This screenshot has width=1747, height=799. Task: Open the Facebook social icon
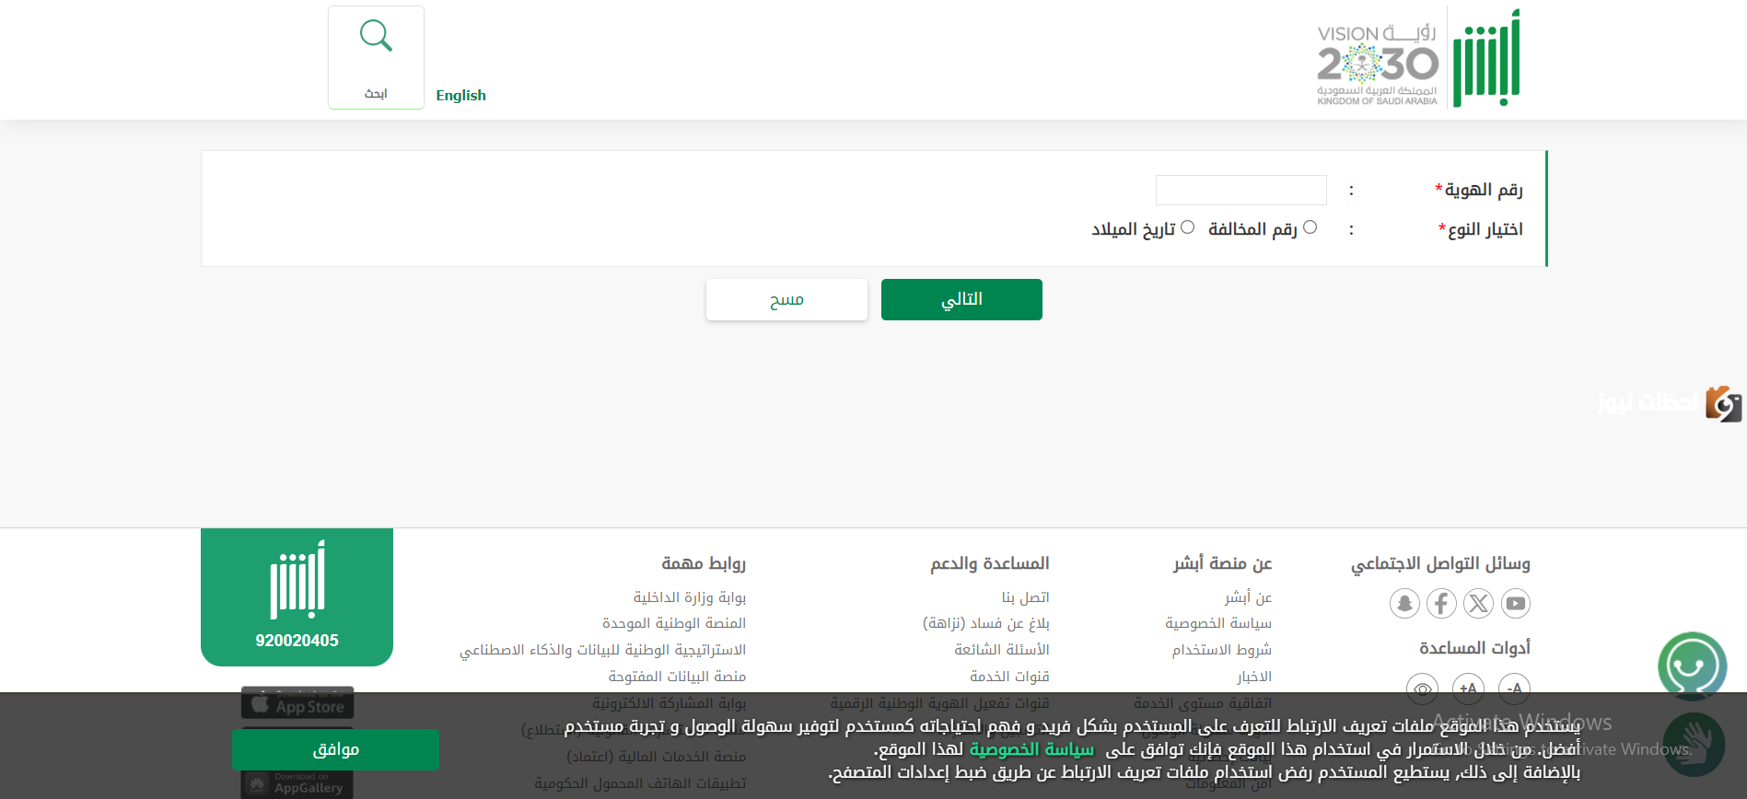pyautogui.click(x=1441, y=604)
